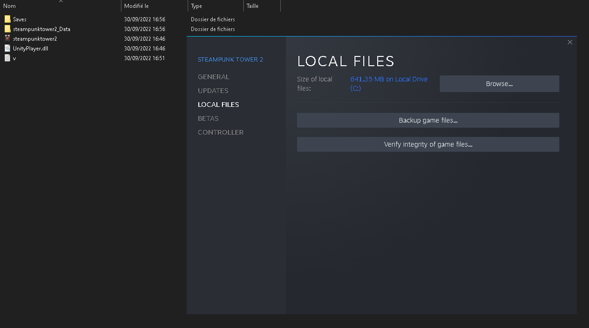Select the steampunktower2 application icon
This screenshot has width=589, height=328.
pos(7,39)
